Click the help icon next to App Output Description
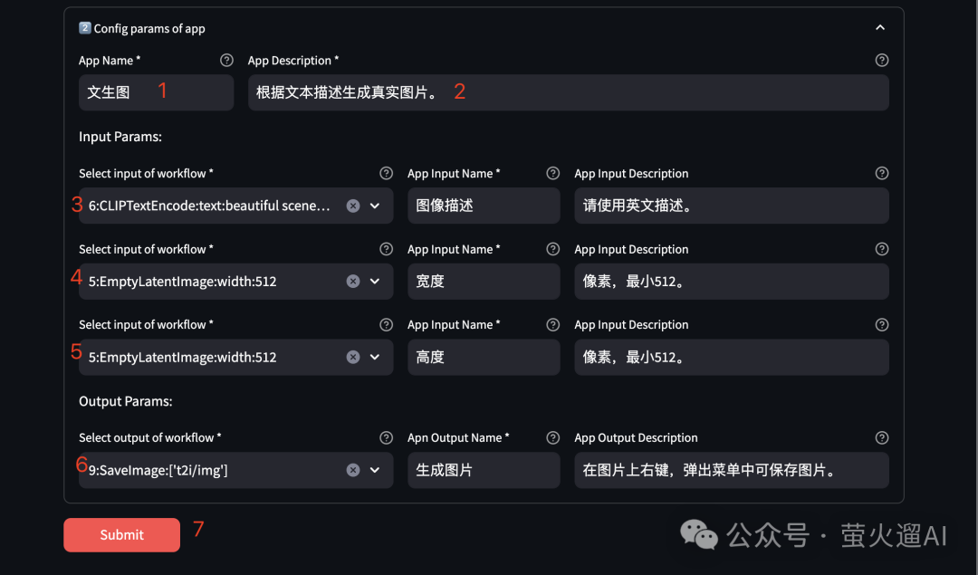 coord(882,437)
